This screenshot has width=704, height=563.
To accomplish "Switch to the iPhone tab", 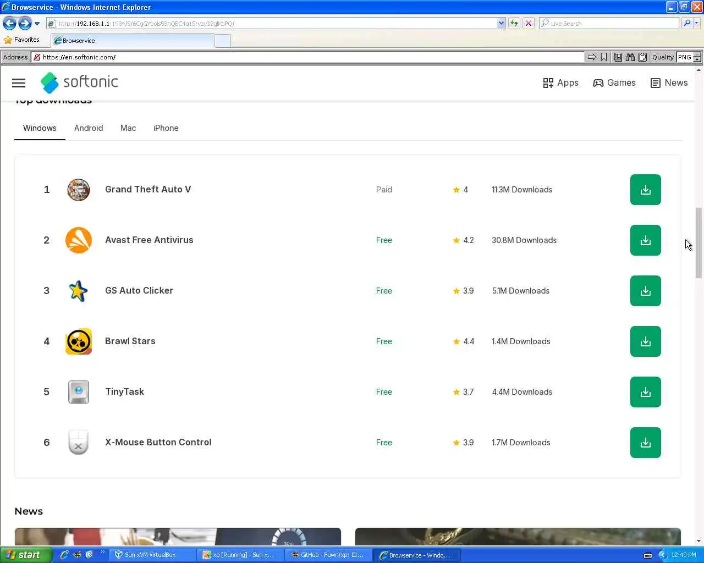I will point(166,128).
